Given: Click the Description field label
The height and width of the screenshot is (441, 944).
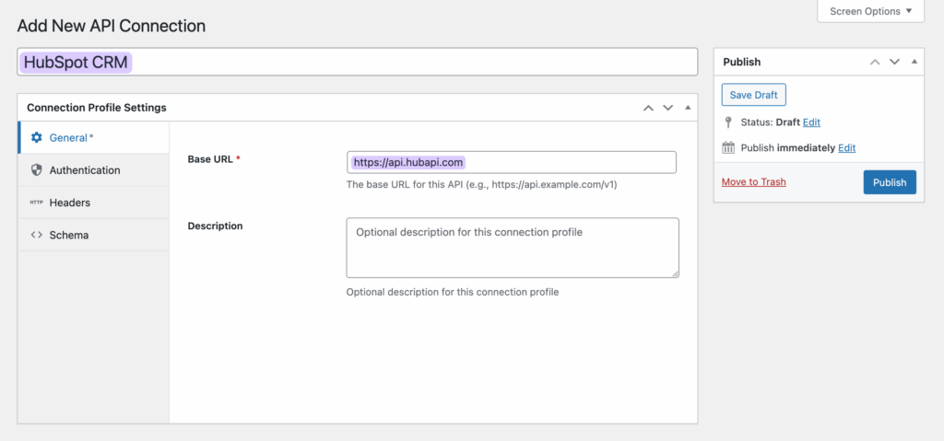Looking at the screenshot, I should tap(216, 226).
